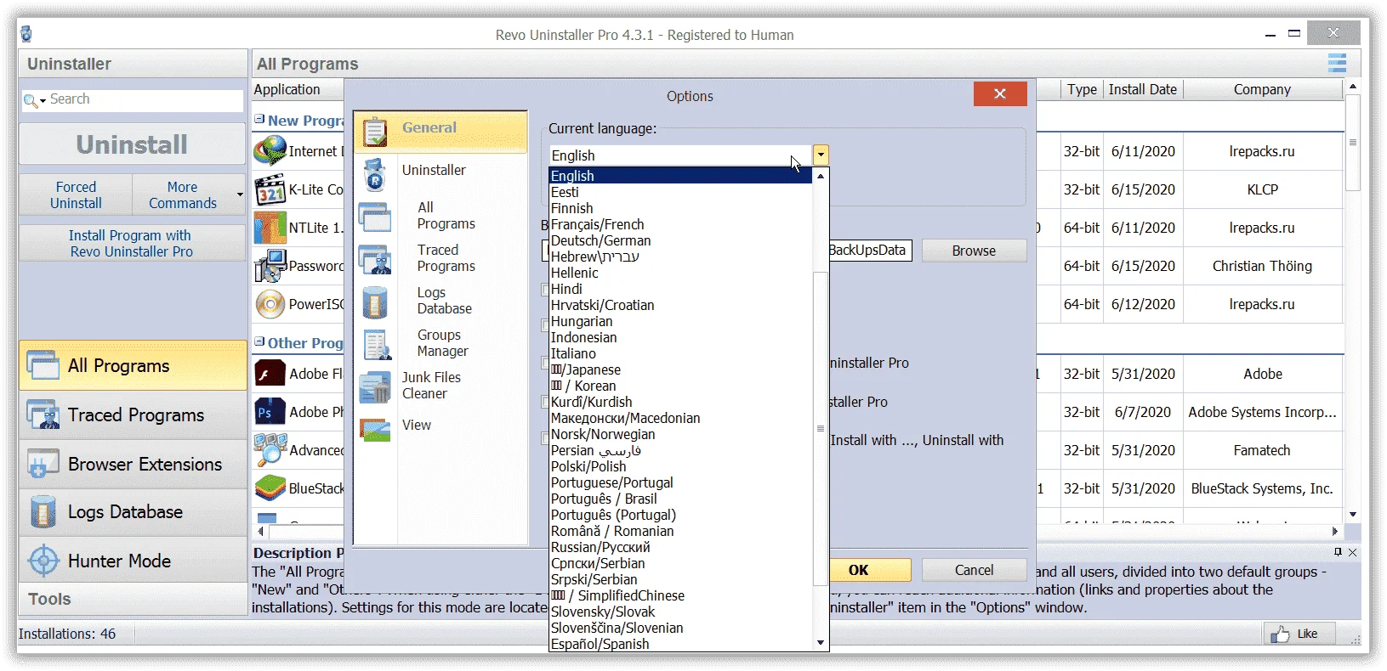Click the Adobe Flash icon
1387x671 pixels.
pos(270,374)
